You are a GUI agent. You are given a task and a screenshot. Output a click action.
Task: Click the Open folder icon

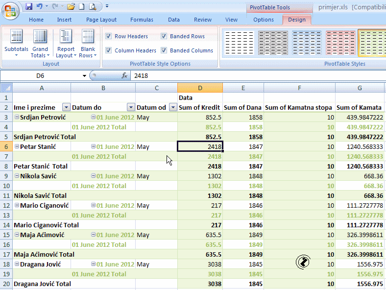pyautogui.click(x=71, y=7)
